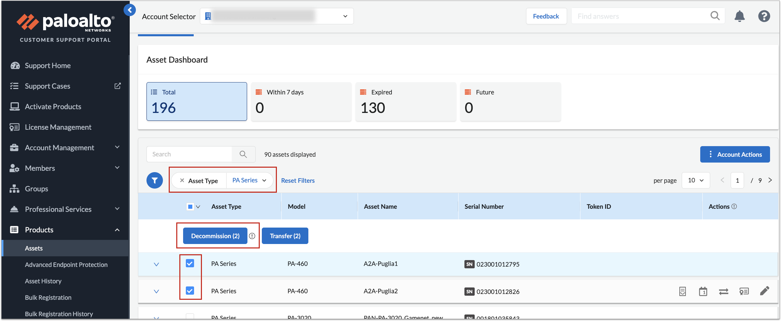
Task: Expand the A2A-Puglia1 row details
Action: pyautogui.click(x=156, y=264)
